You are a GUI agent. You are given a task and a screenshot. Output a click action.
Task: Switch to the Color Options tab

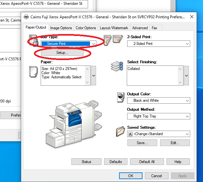[x=86, y=28]
